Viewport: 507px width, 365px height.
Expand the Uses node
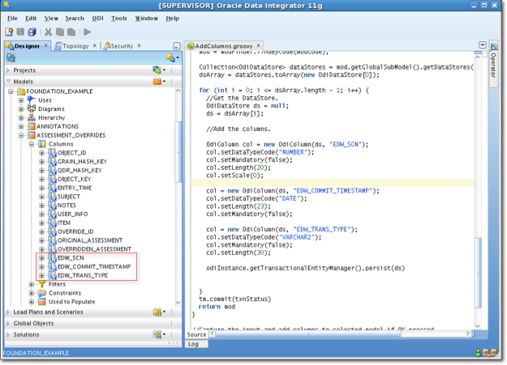(21, 100)
